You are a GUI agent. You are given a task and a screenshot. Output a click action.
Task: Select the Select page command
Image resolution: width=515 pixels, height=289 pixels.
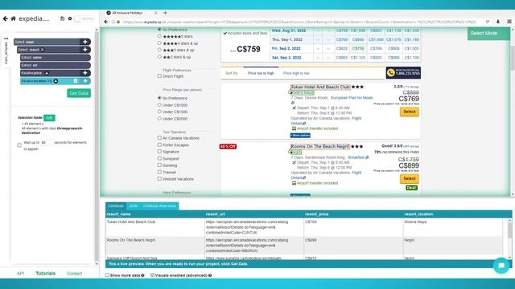coord(47,42)
